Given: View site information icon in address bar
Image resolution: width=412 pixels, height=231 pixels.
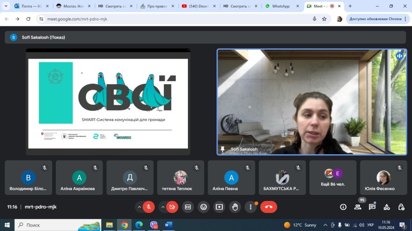Looking at the screenshot, I should [41, 19].
